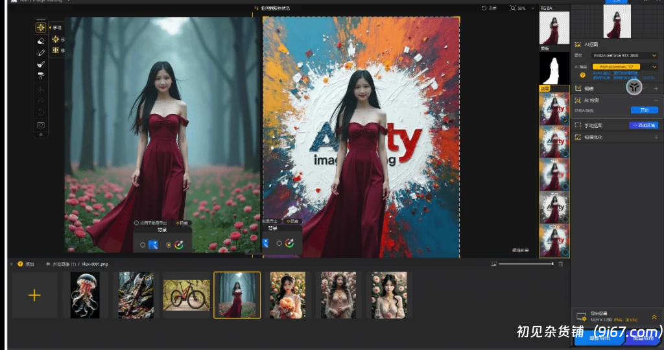The image size is (664, 350).
Task: Choose the second move option in the flyout
Action: click(x=56, y=51)
